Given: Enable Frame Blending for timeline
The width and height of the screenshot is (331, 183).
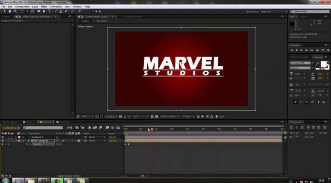Looking at the screenshot, I should pos(95,128).
